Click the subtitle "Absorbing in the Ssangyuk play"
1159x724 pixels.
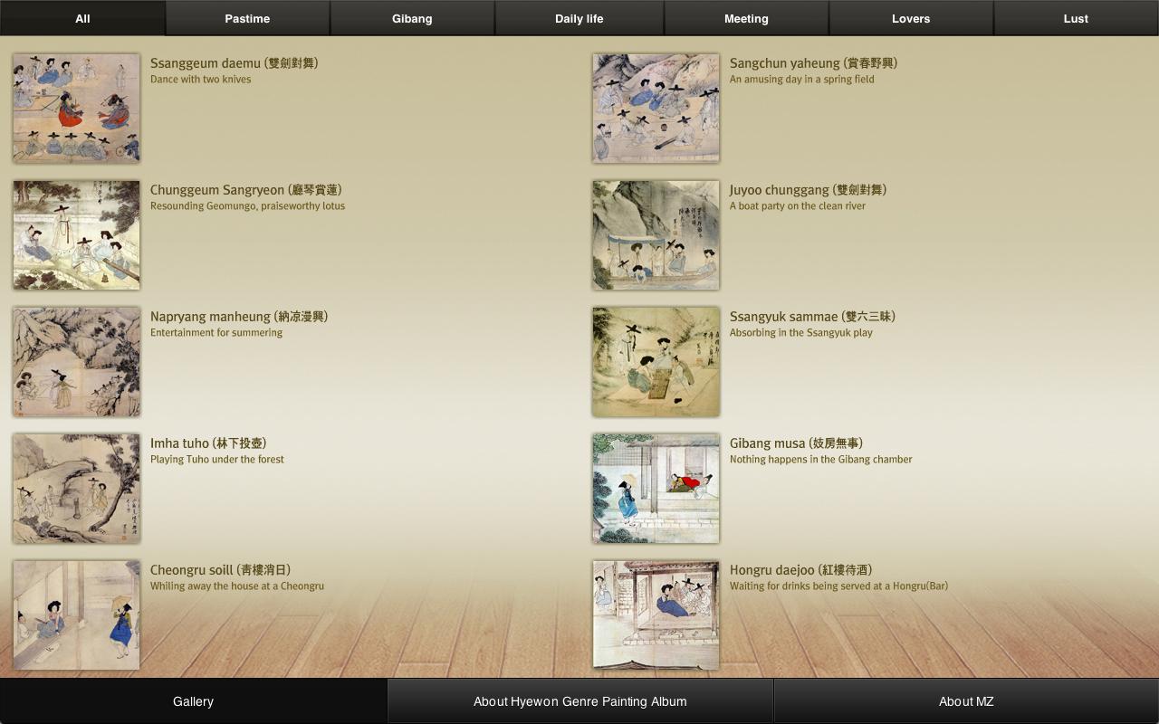click(x=801, y=333)
